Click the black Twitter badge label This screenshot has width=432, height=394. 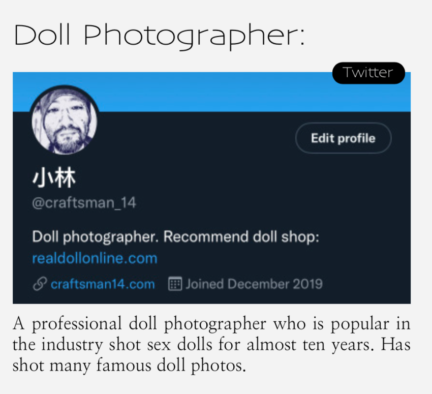368,73
